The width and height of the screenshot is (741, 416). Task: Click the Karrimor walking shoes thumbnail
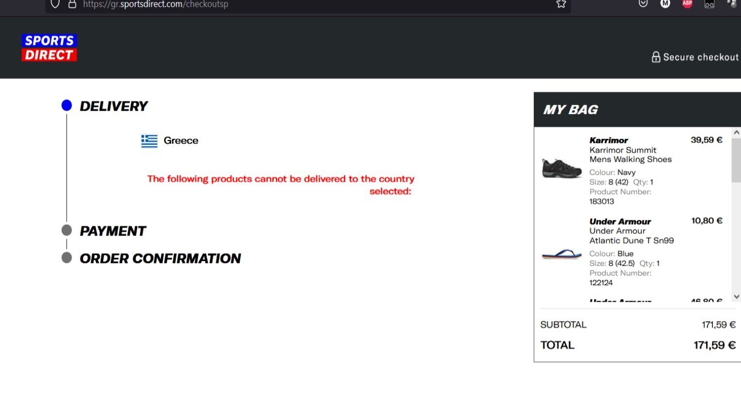(562, 169)
